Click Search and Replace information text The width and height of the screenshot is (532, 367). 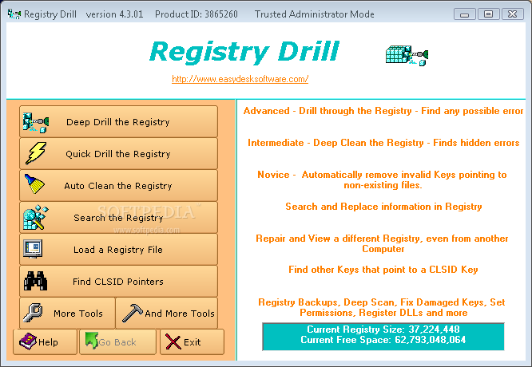click(x=383, y=207)
